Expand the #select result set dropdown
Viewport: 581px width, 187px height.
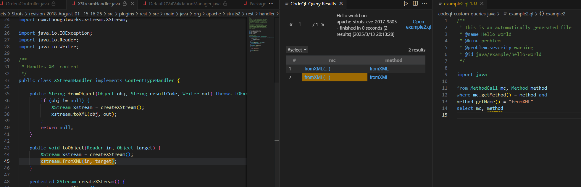coord(297,50)
